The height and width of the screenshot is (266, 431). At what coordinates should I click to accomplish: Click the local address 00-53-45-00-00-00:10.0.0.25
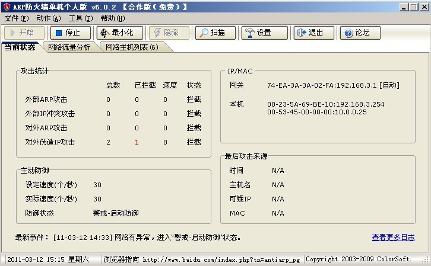317,112
